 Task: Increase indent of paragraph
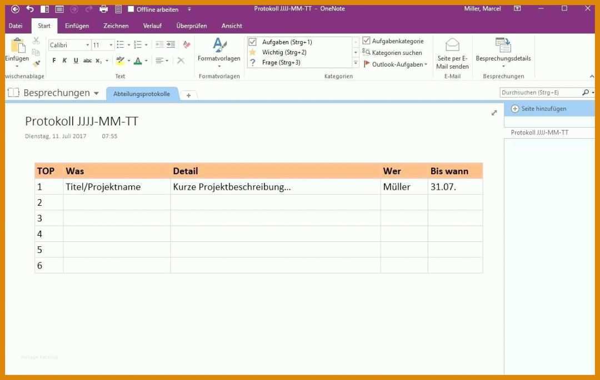tap(171, 45)
